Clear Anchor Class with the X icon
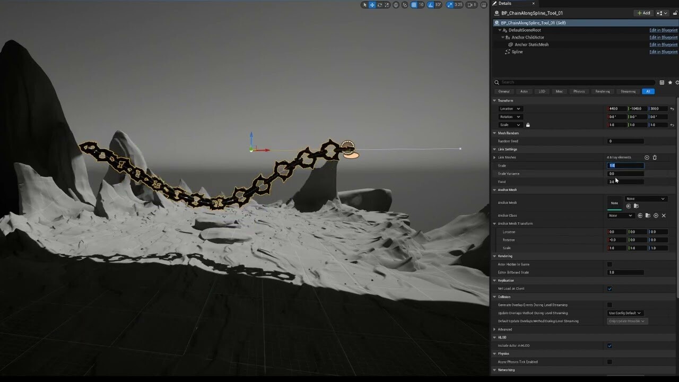 click(664, 215)
